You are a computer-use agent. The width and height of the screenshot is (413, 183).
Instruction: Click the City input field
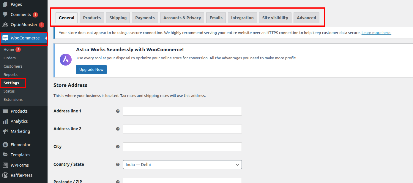(x=182, y=147)
